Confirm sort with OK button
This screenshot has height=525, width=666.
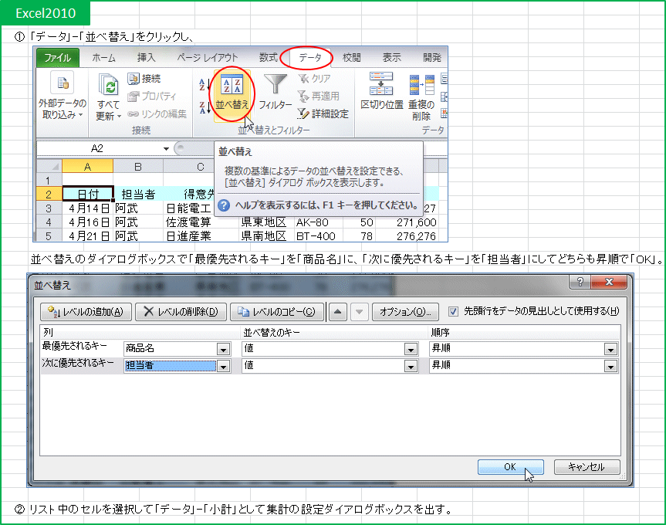[511, 467]
